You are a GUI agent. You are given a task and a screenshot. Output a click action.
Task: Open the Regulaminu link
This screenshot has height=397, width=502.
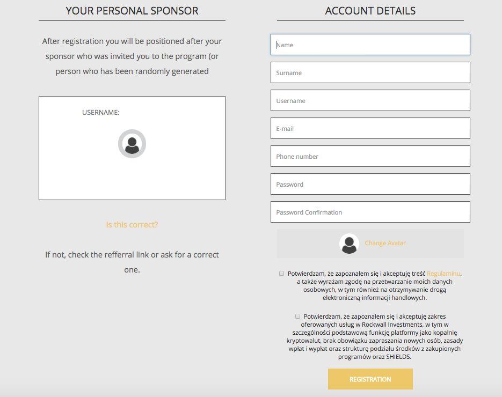click(443, 274)
